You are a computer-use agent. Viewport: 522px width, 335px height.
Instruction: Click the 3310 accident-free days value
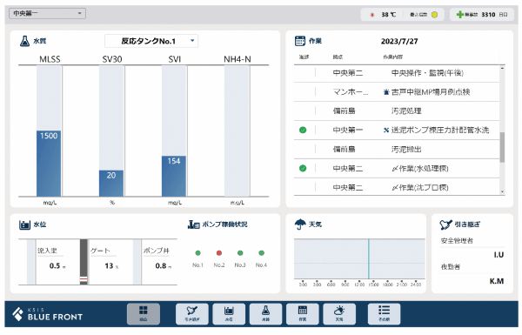pos(488,15)
